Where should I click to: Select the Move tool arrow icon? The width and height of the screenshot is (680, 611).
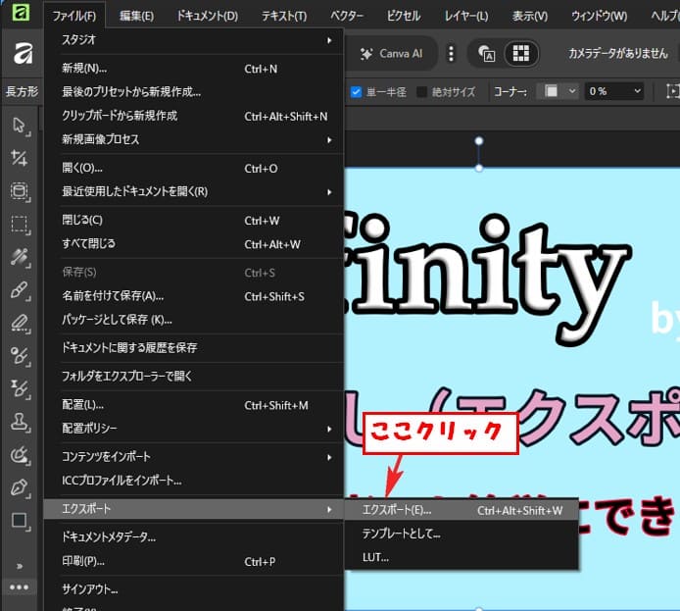19,125
